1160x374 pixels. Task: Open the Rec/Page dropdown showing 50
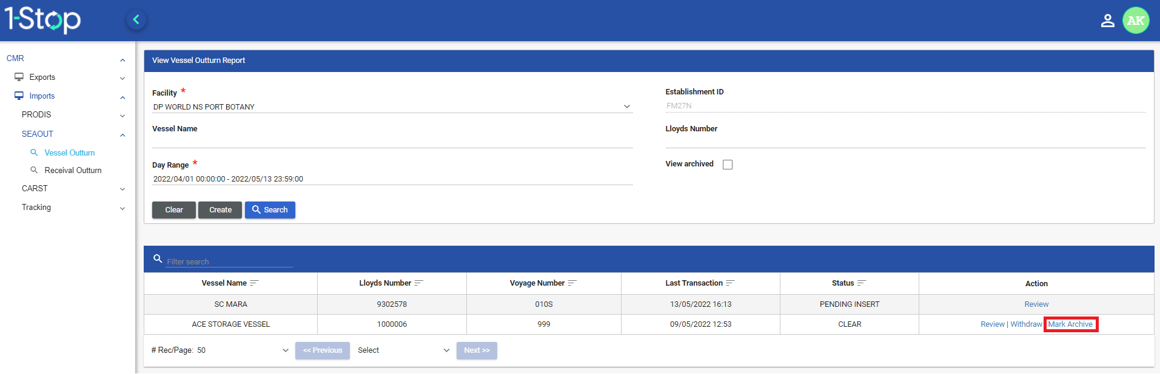pyautogui.click(x=220, y=350)
